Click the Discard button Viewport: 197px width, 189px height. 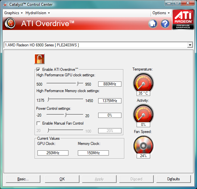pos(136,179)
